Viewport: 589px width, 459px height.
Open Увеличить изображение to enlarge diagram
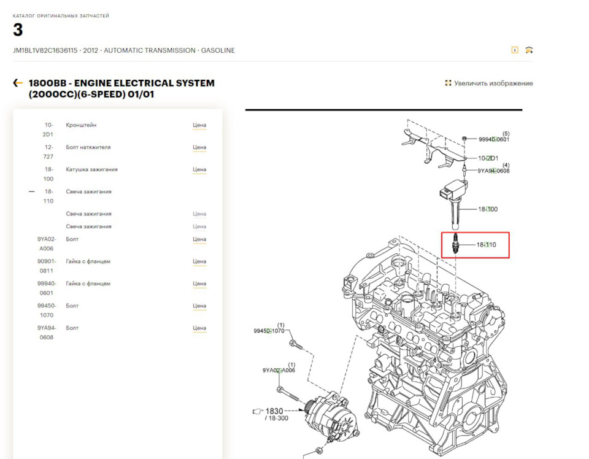[x=493, y=83]
